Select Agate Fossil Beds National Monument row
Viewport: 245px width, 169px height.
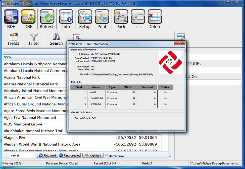(x=35, y=111)
